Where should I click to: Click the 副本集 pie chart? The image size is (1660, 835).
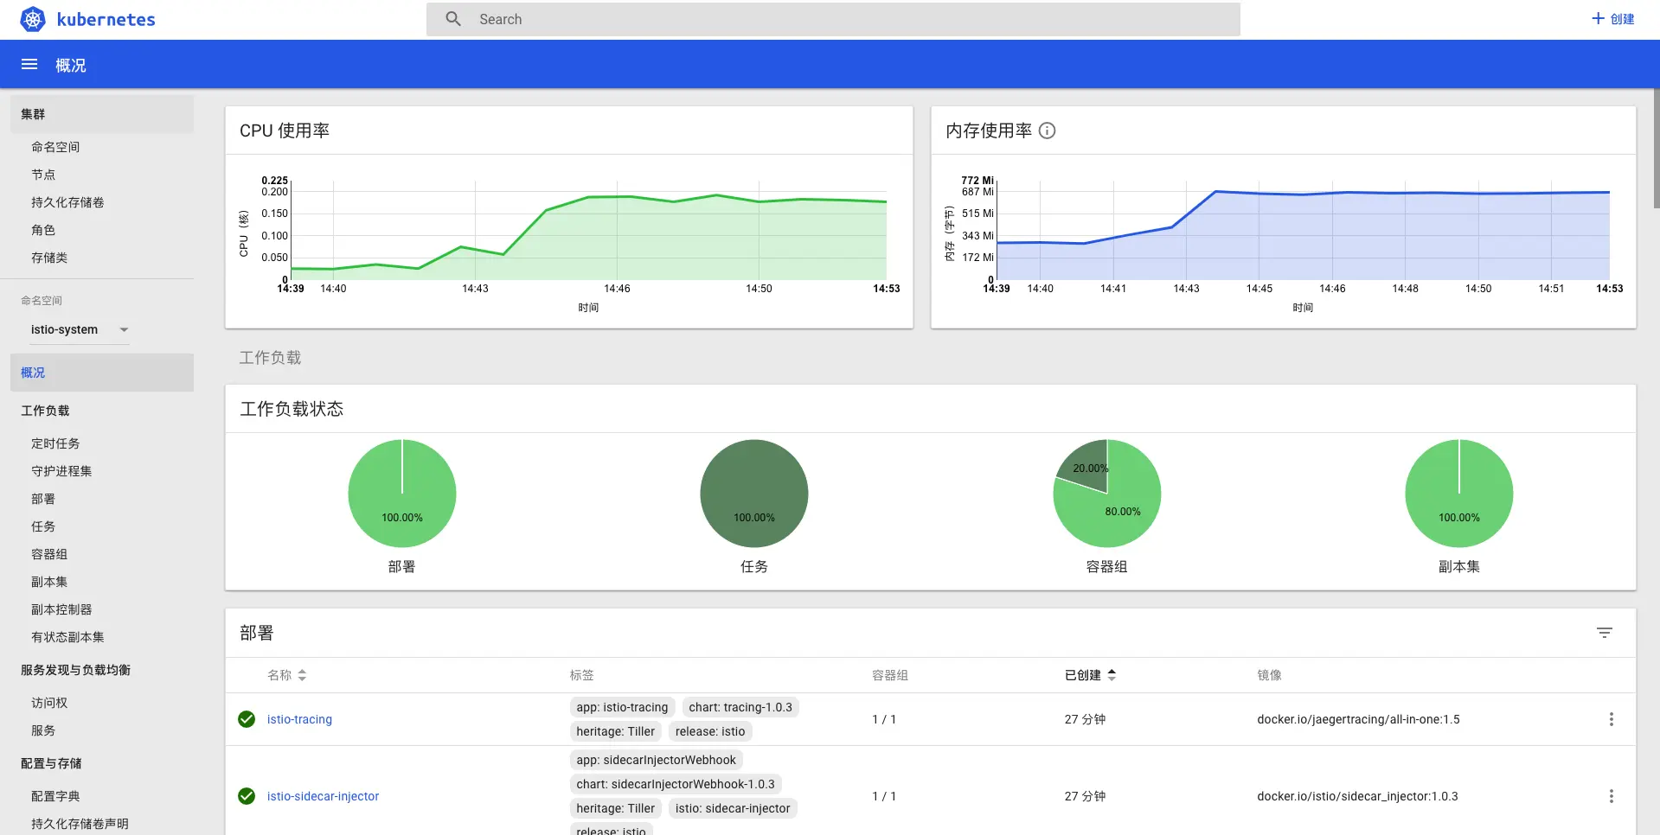[1459, 494]
